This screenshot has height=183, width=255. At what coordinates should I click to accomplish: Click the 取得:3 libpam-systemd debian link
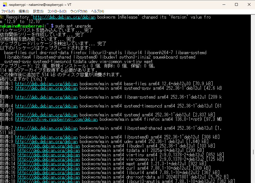[46, 97]
